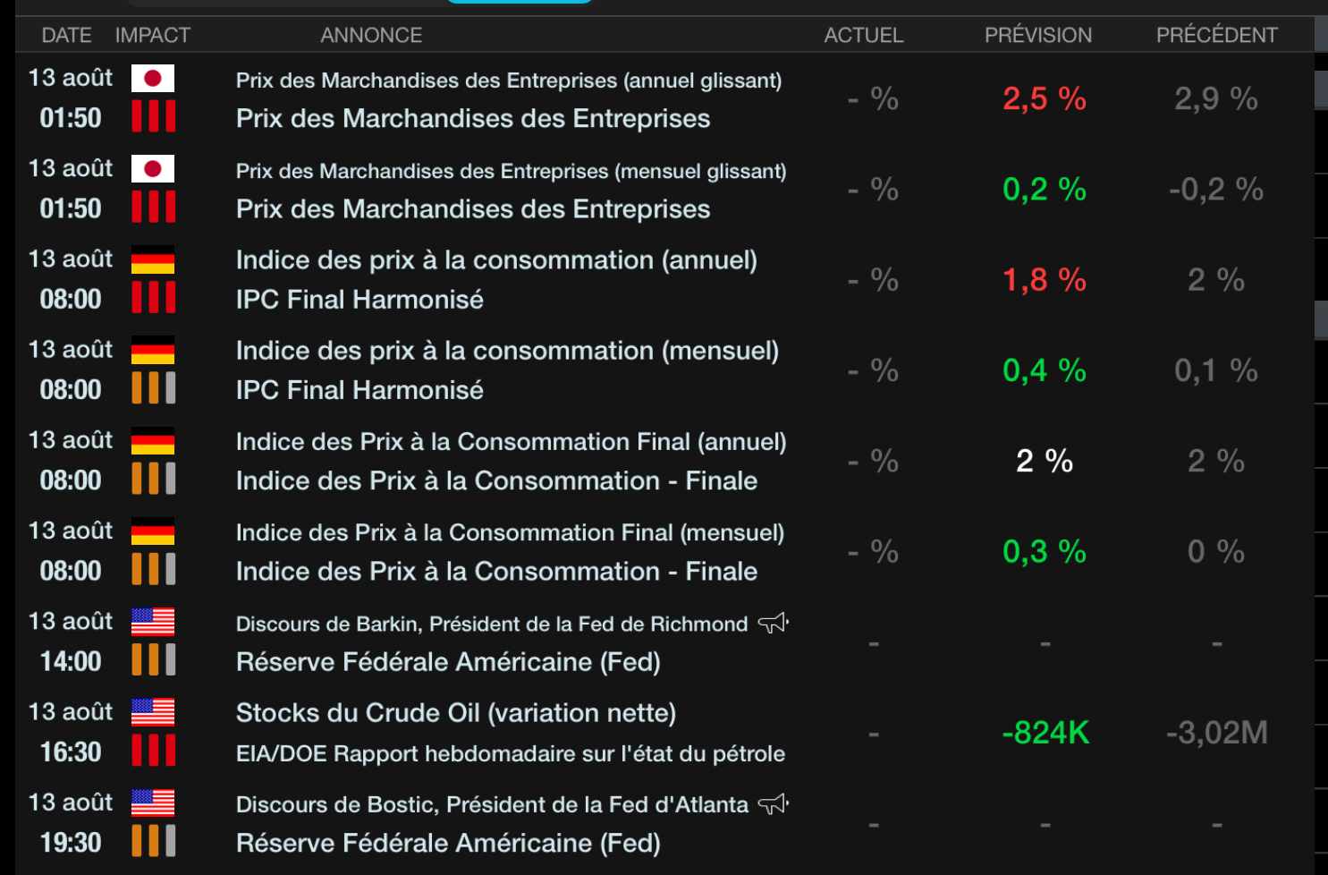Click the Japan flag on the mensuel glissant row
The image size is (1328, 875).
click(153, 169)
